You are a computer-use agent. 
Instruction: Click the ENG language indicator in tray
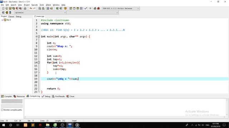[x=208, y=125]
